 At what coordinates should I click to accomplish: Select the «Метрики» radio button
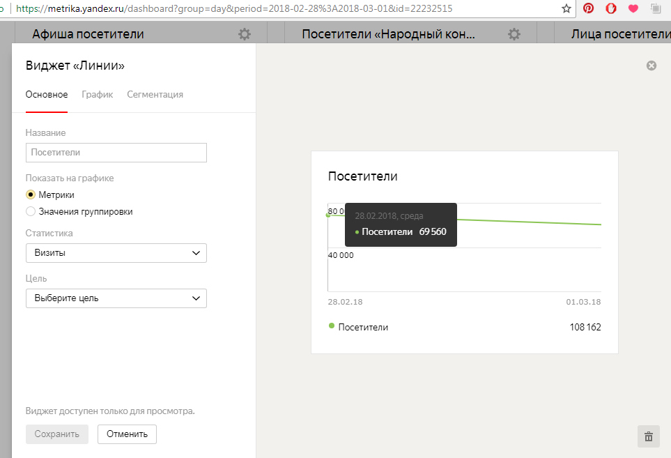[x=31, y=195]
